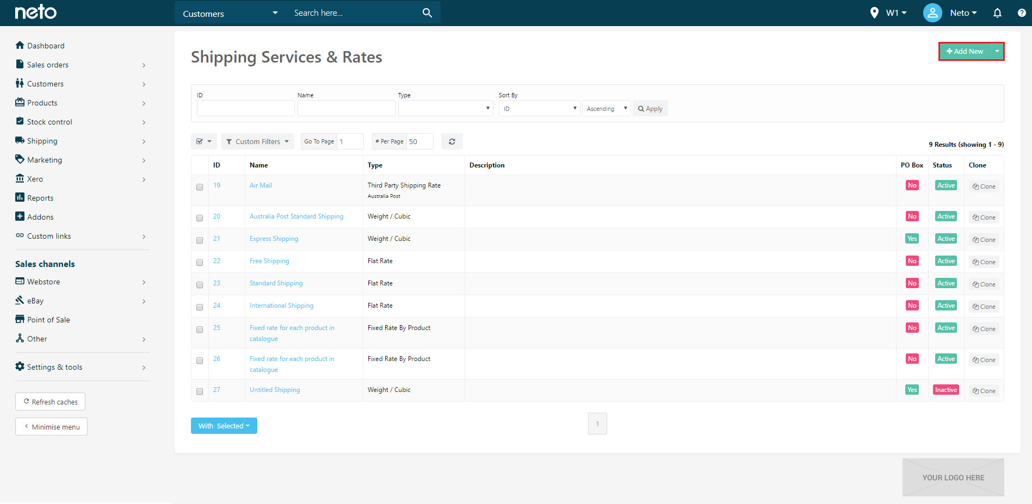Open the W1 location pin menu
1032x504 pixels.
tap(889, 13)
